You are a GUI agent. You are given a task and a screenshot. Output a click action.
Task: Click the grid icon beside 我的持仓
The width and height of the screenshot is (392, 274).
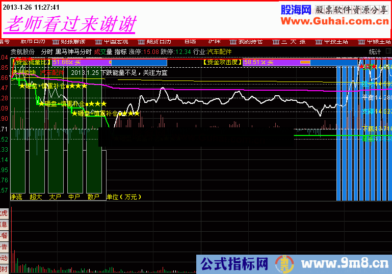tap(233, 42)
